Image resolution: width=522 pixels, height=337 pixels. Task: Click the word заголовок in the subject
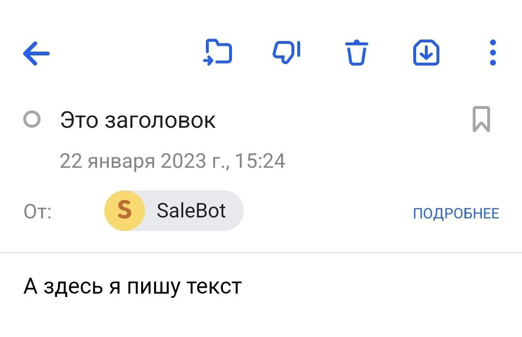[160, 120]
